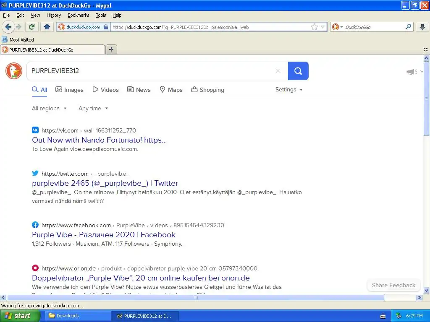Switch to News results
The width and height of the screenshot is (430, 322).
coord(139,90)
